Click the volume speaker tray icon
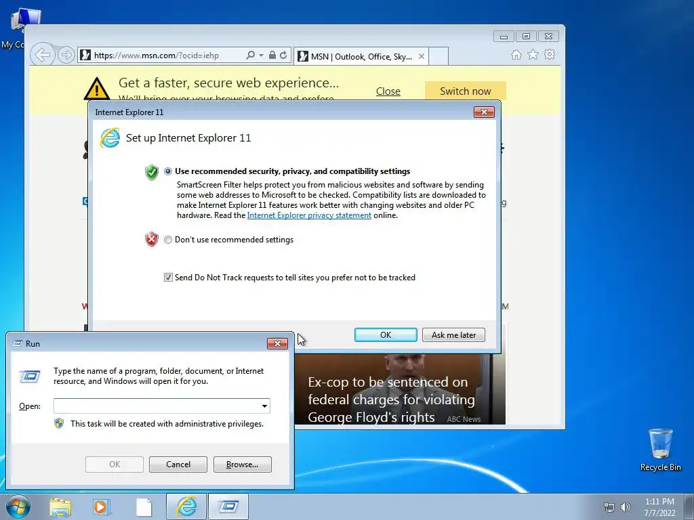 [x=626, y=507]
